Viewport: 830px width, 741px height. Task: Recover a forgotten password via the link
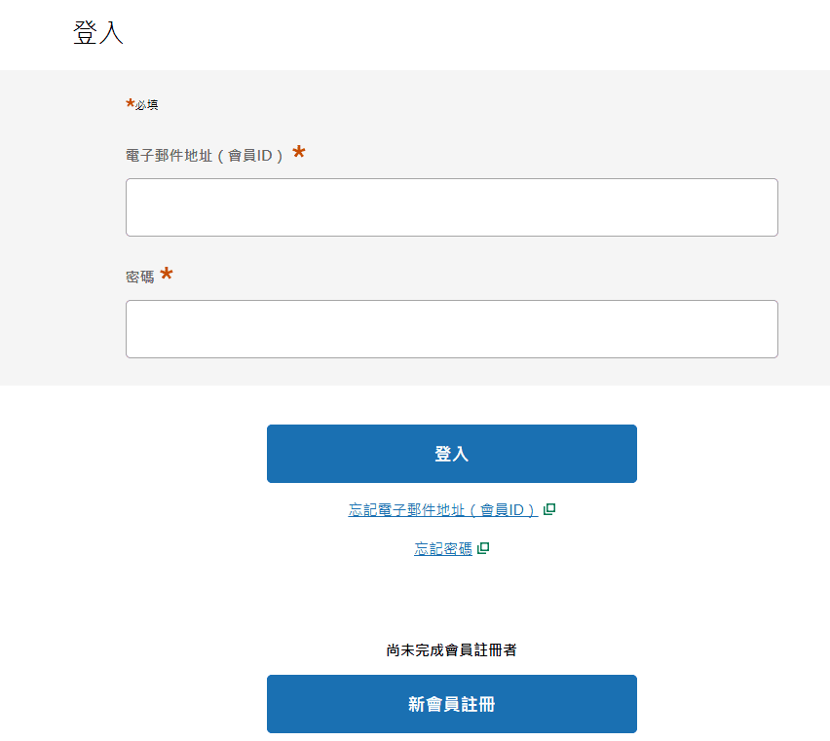tap(443, 549)
